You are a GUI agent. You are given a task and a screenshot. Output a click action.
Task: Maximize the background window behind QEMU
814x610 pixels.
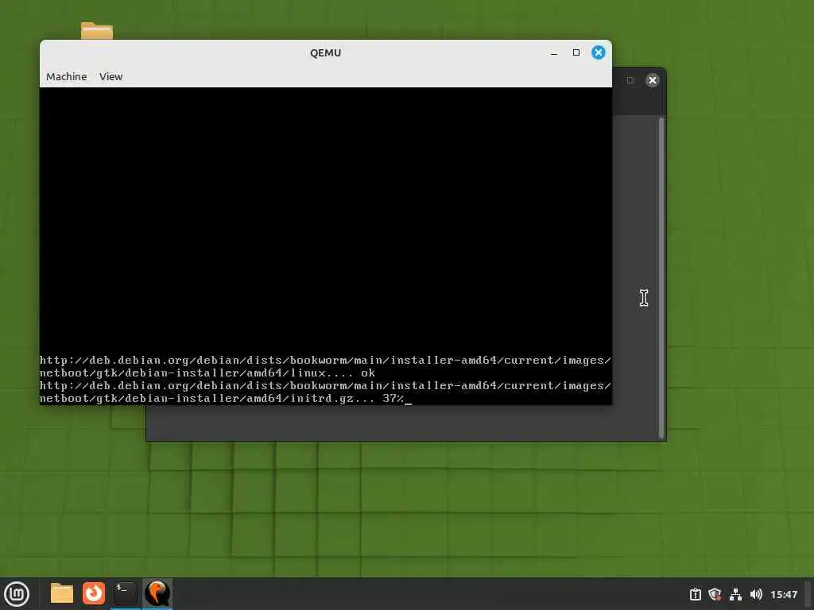pos(630,80)
